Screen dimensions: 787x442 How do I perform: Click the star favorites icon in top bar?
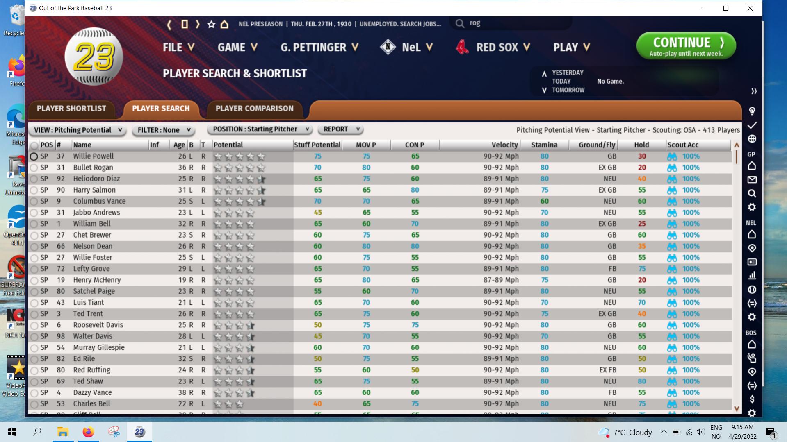pos(211,25)
